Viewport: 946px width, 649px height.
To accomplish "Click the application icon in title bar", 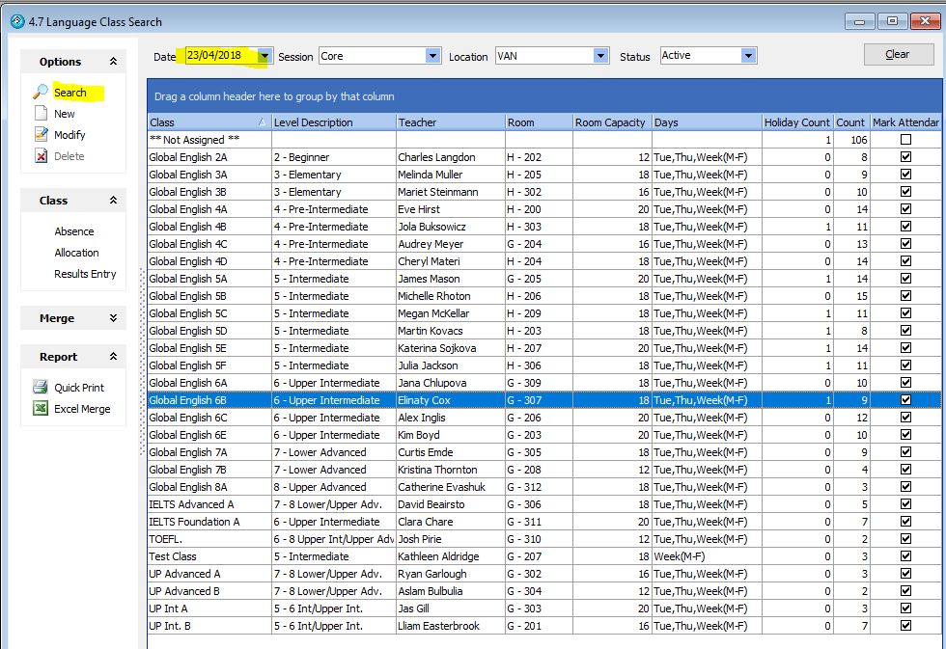I will click(16, 21).
